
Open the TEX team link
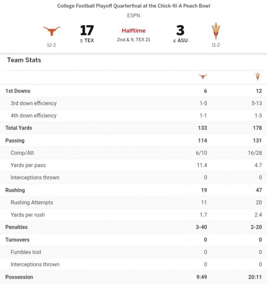[x=89, y=41]
